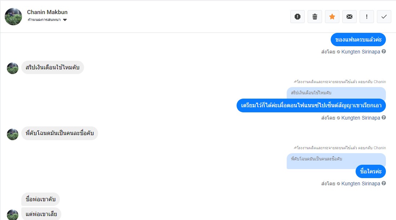Open Kungten Sirinapa link under ของแฟนครบแล้วค่ะ
The width and height of the screenshot is (396, 220).
(x=361, y=52)
